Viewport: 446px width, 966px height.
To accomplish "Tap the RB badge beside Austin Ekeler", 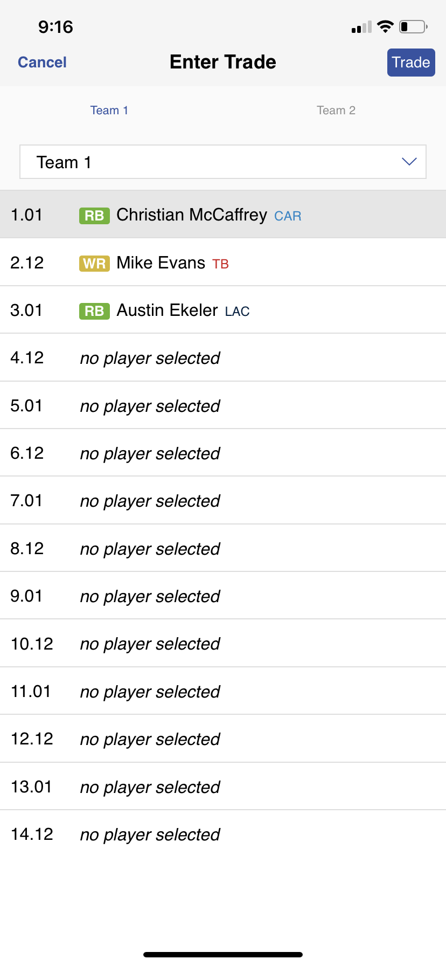I will (94, 311).
